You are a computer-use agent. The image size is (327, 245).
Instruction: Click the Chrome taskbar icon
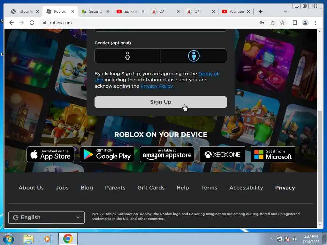(x=68, y=239)
